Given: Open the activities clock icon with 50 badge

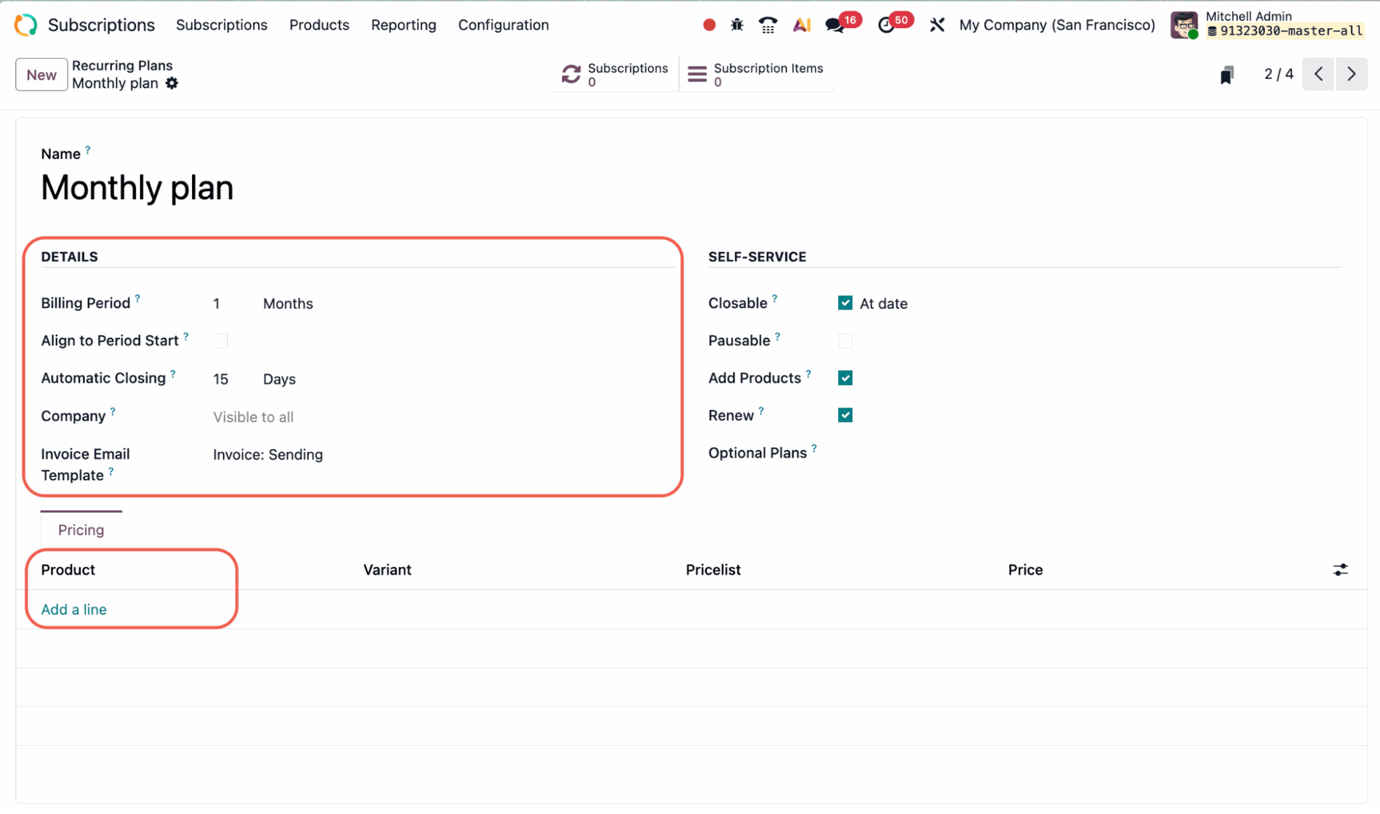Looking at the screenshot, I should pos(886,25).
